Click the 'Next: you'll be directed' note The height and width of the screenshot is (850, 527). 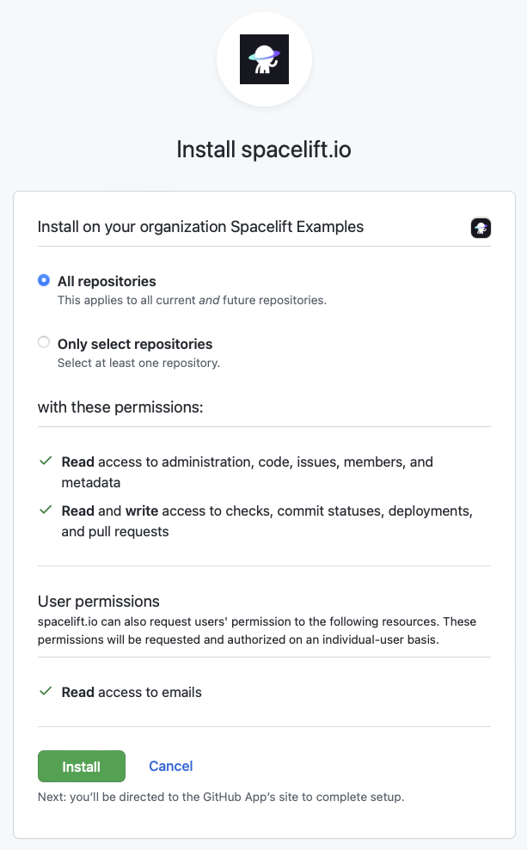(221, 797)
